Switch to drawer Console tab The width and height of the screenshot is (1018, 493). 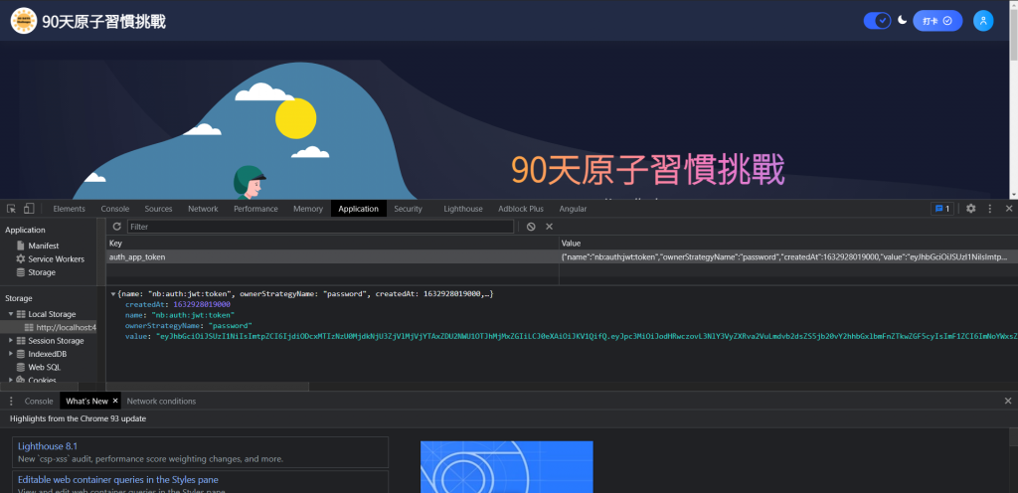point(39,401)
